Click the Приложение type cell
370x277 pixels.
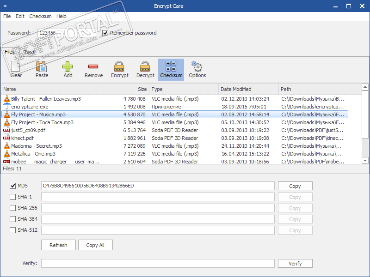click(x=166, y=107)
